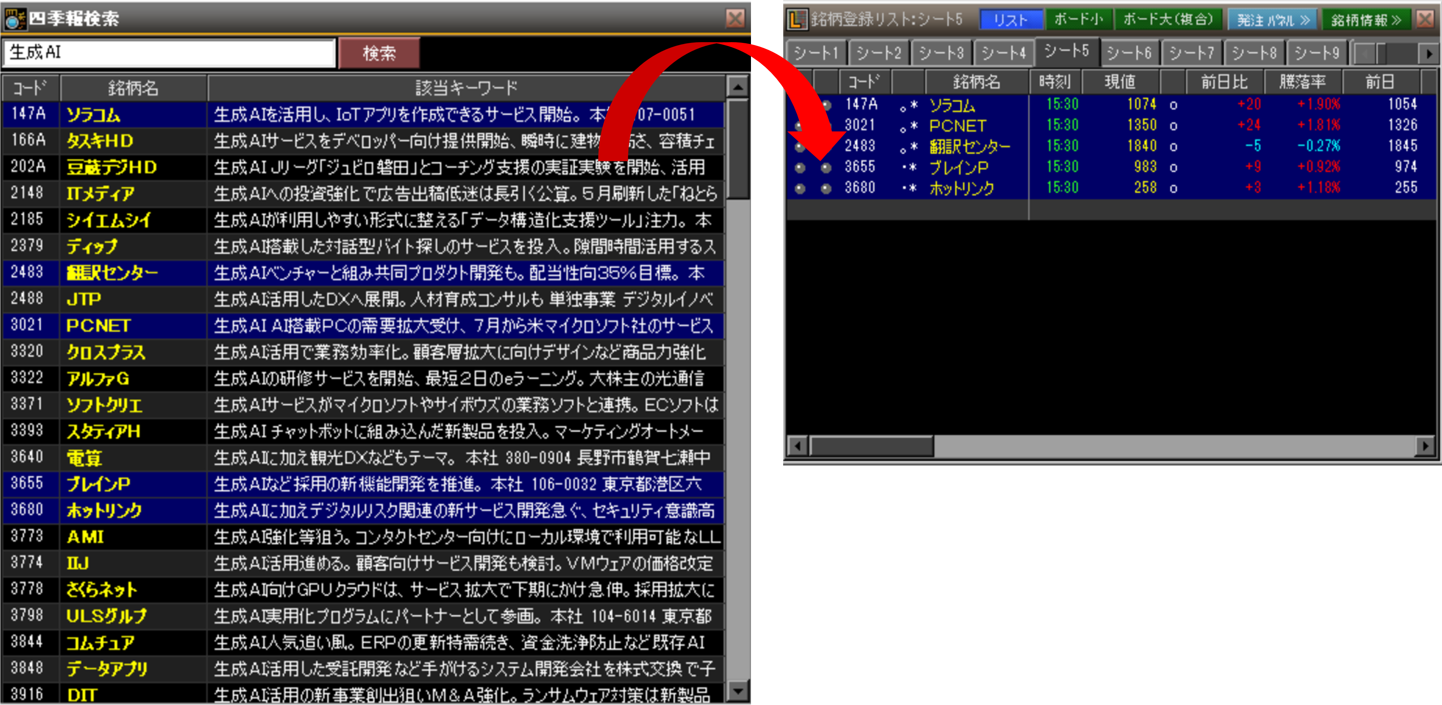The height and width of the screenshot is (705, 1442).
Task: Click ホットリンク in the registered stock list
Action: click(962, 189)
